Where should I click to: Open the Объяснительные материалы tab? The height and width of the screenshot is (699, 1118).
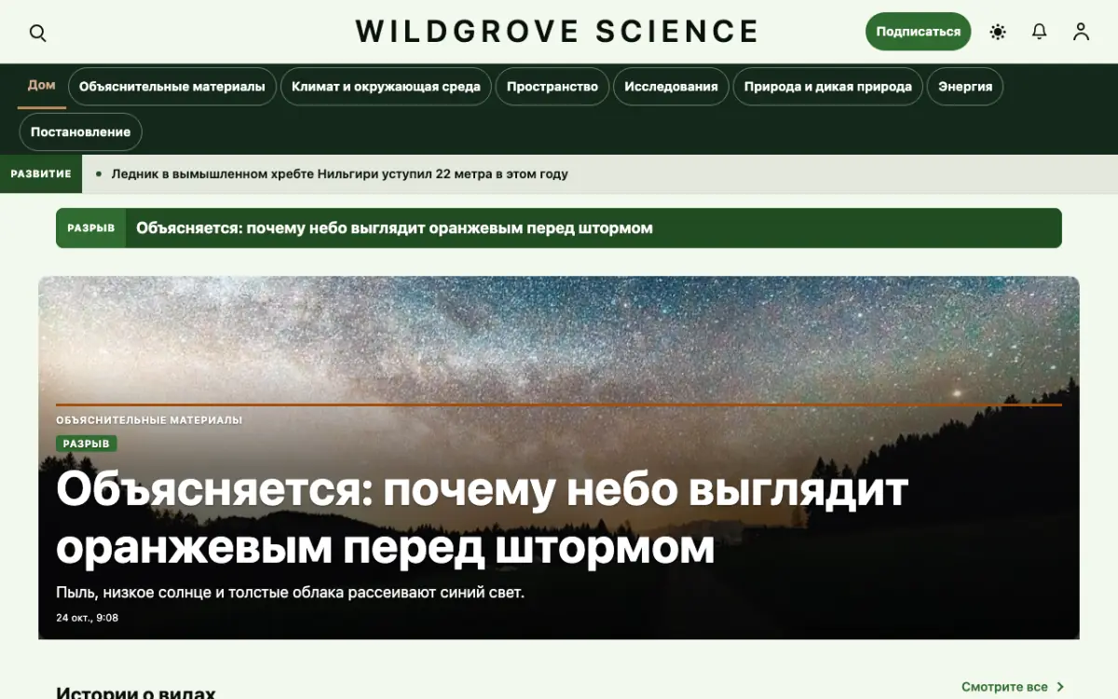pyautogui.click(x=172, y=87)
